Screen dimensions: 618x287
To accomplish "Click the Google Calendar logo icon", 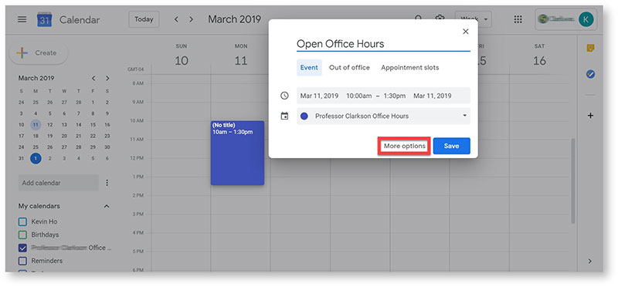I will point(45,20).
